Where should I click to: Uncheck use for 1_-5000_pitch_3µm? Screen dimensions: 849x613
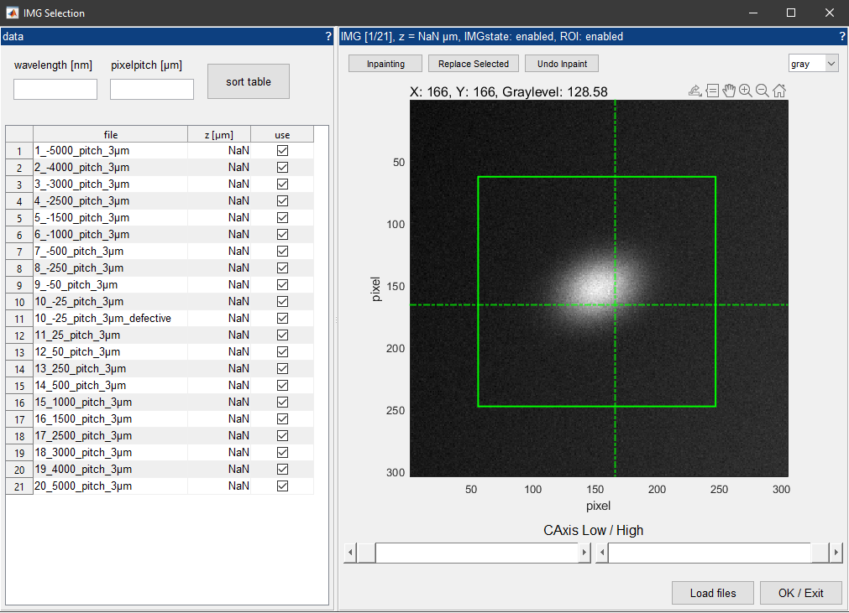click(282, 150)
